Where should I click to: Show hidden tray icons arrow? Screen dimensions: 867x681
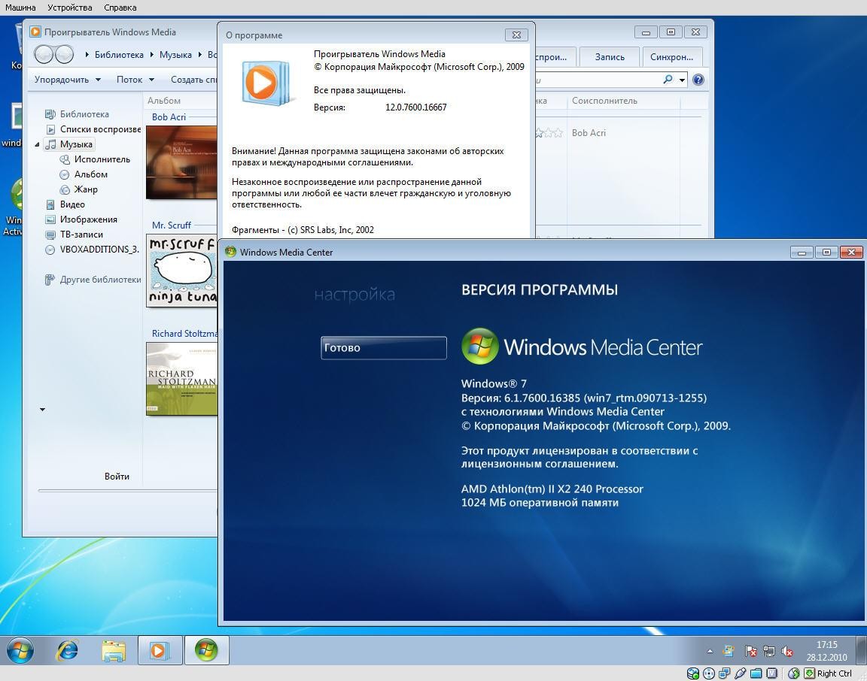(x=710, y=651)
